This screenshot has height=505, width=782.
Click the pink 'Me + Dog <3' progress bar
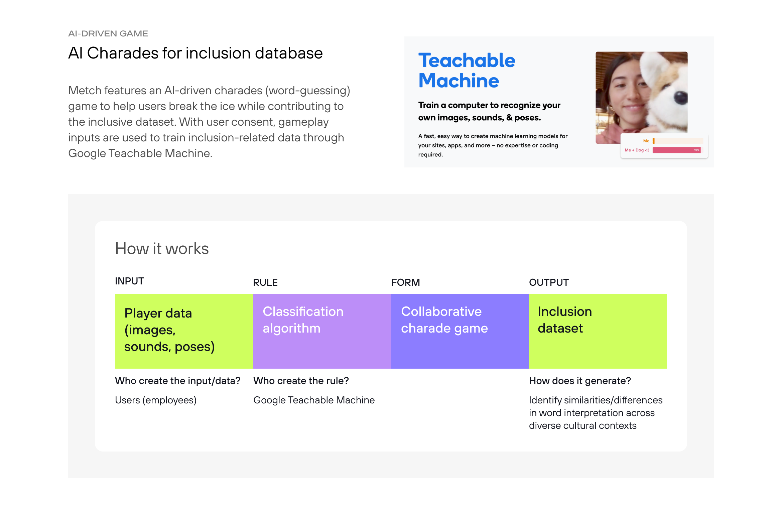(x=676, y=150)
